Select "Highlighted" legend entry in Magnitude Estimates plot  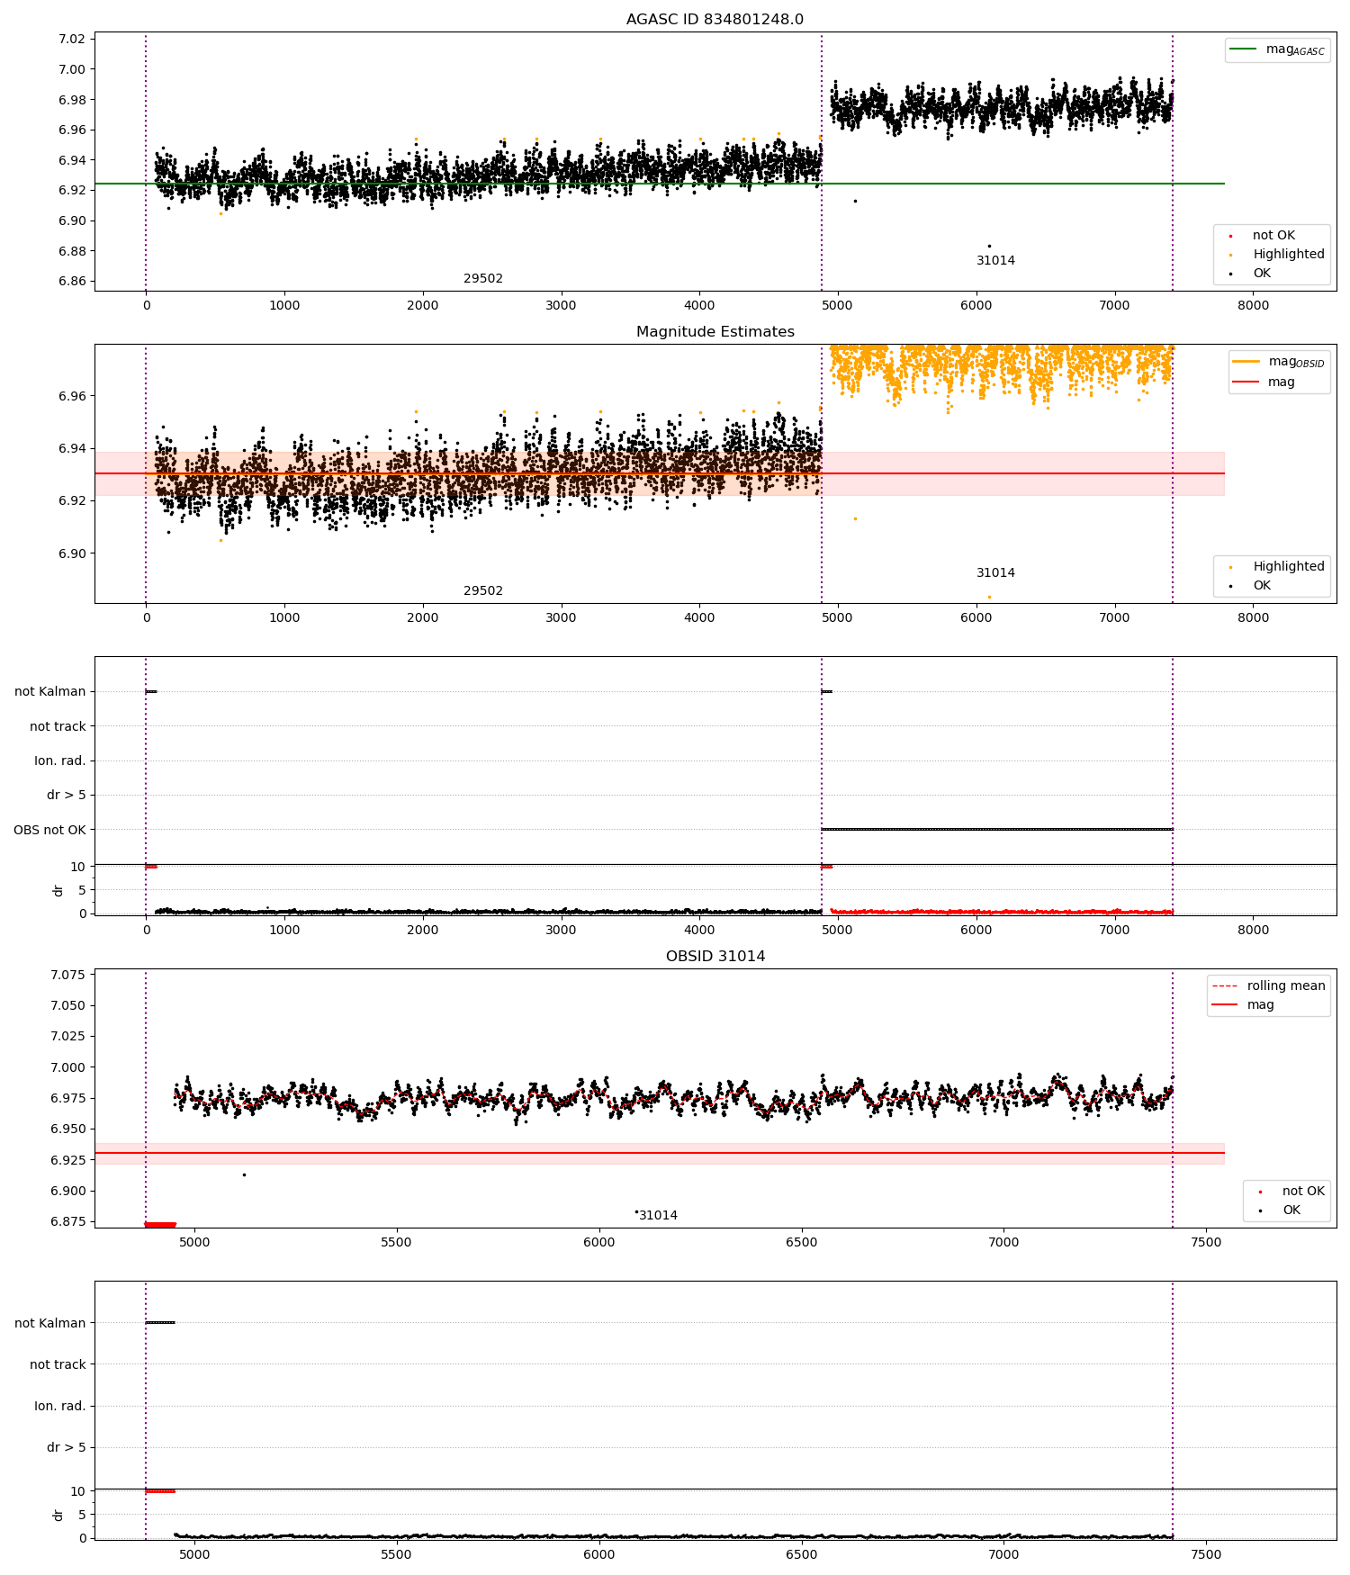pyautogui.click(x=1278, y=567)
